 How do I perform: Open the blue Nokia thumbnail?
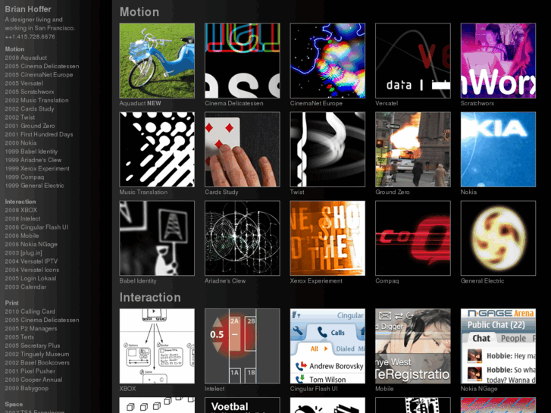498,149
